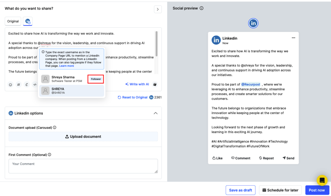Open the Learn more link in the tooltip

pyautogui.click(x=67, y=66)
